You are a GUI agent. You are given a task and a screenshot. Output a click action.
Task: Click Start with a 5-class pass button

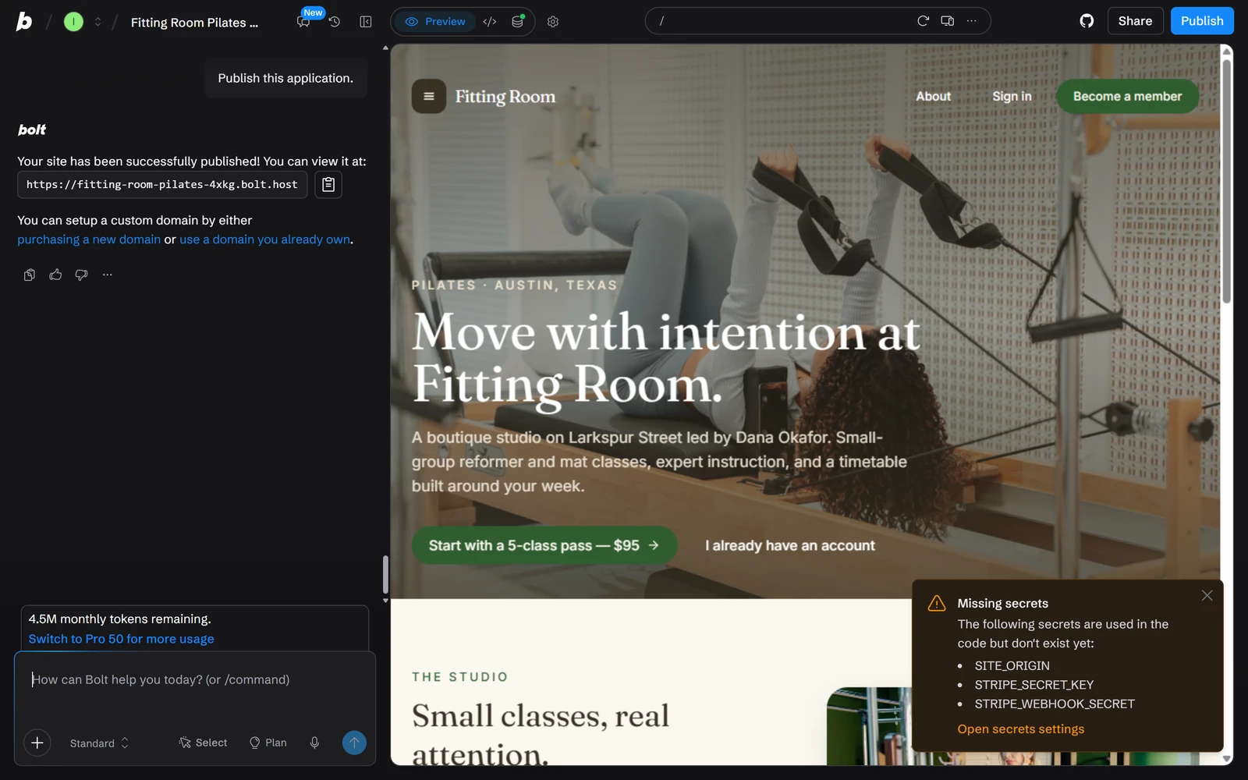544,545
